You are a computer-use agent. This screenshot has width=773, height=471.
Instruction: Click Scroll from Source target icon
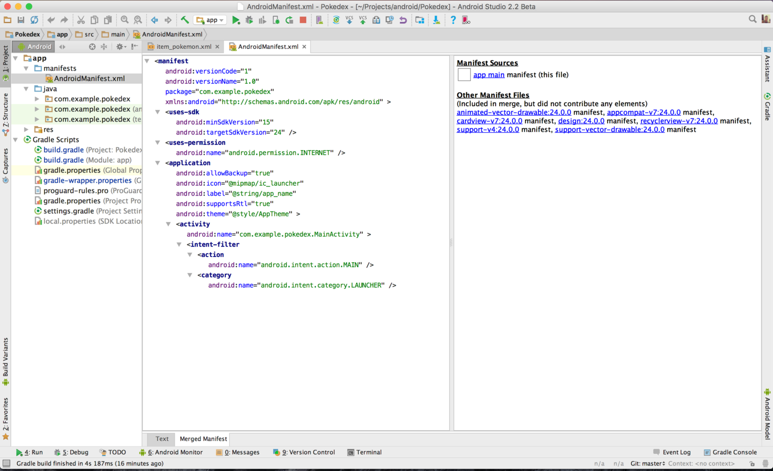92,47
